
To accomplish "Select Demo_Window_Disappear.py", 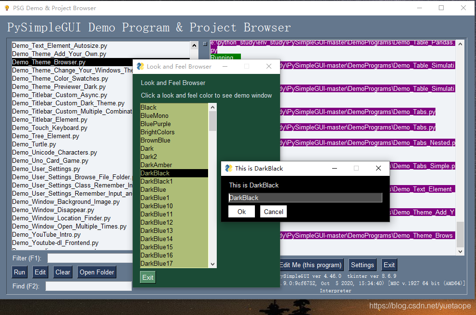I will 72,210.
